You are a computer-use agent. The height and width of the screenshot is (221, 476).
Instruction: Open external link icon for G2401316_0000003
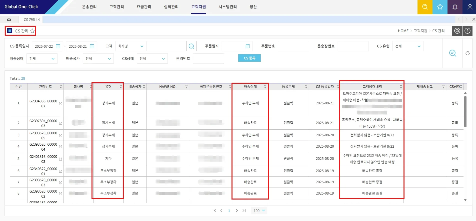[60, 159]
